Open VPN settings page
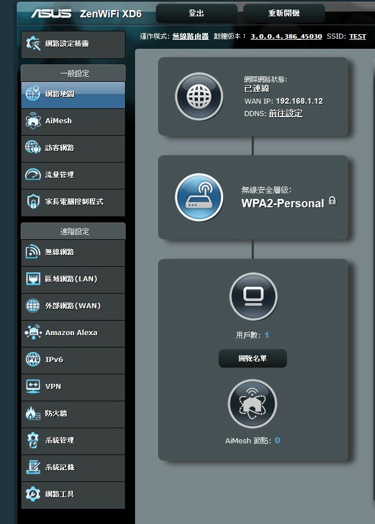This screenshot has width=375, height=524. click(73, 387)
